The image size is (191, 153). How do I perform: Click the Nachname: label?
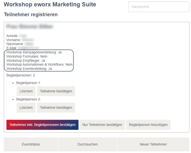(15, 44)
